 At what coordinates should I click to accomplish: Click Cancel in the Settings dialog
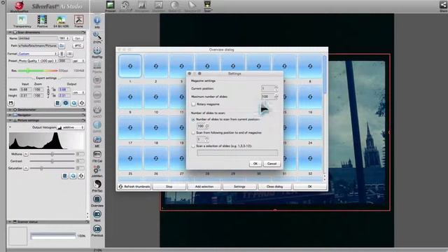pyautogui.click(x=272, y=164)
